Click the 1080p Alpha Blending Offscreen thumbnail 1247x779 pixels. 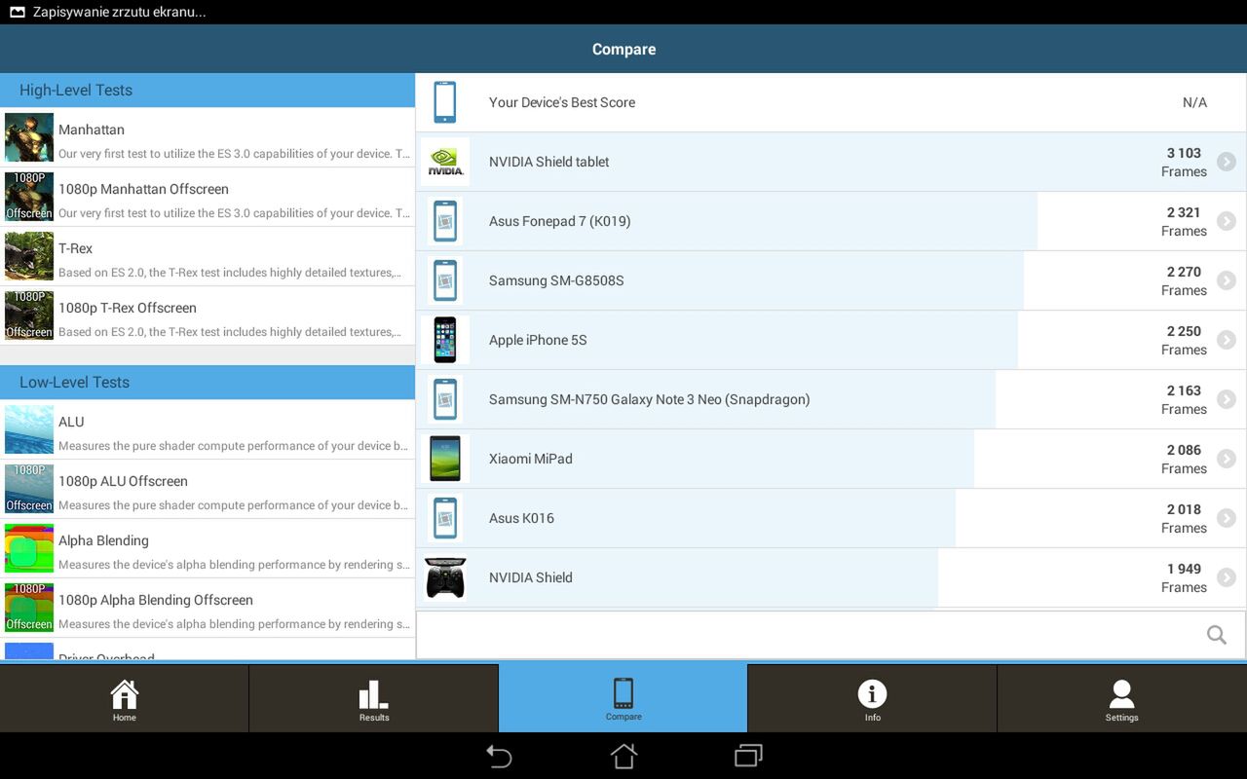click(x=29, y=608)
